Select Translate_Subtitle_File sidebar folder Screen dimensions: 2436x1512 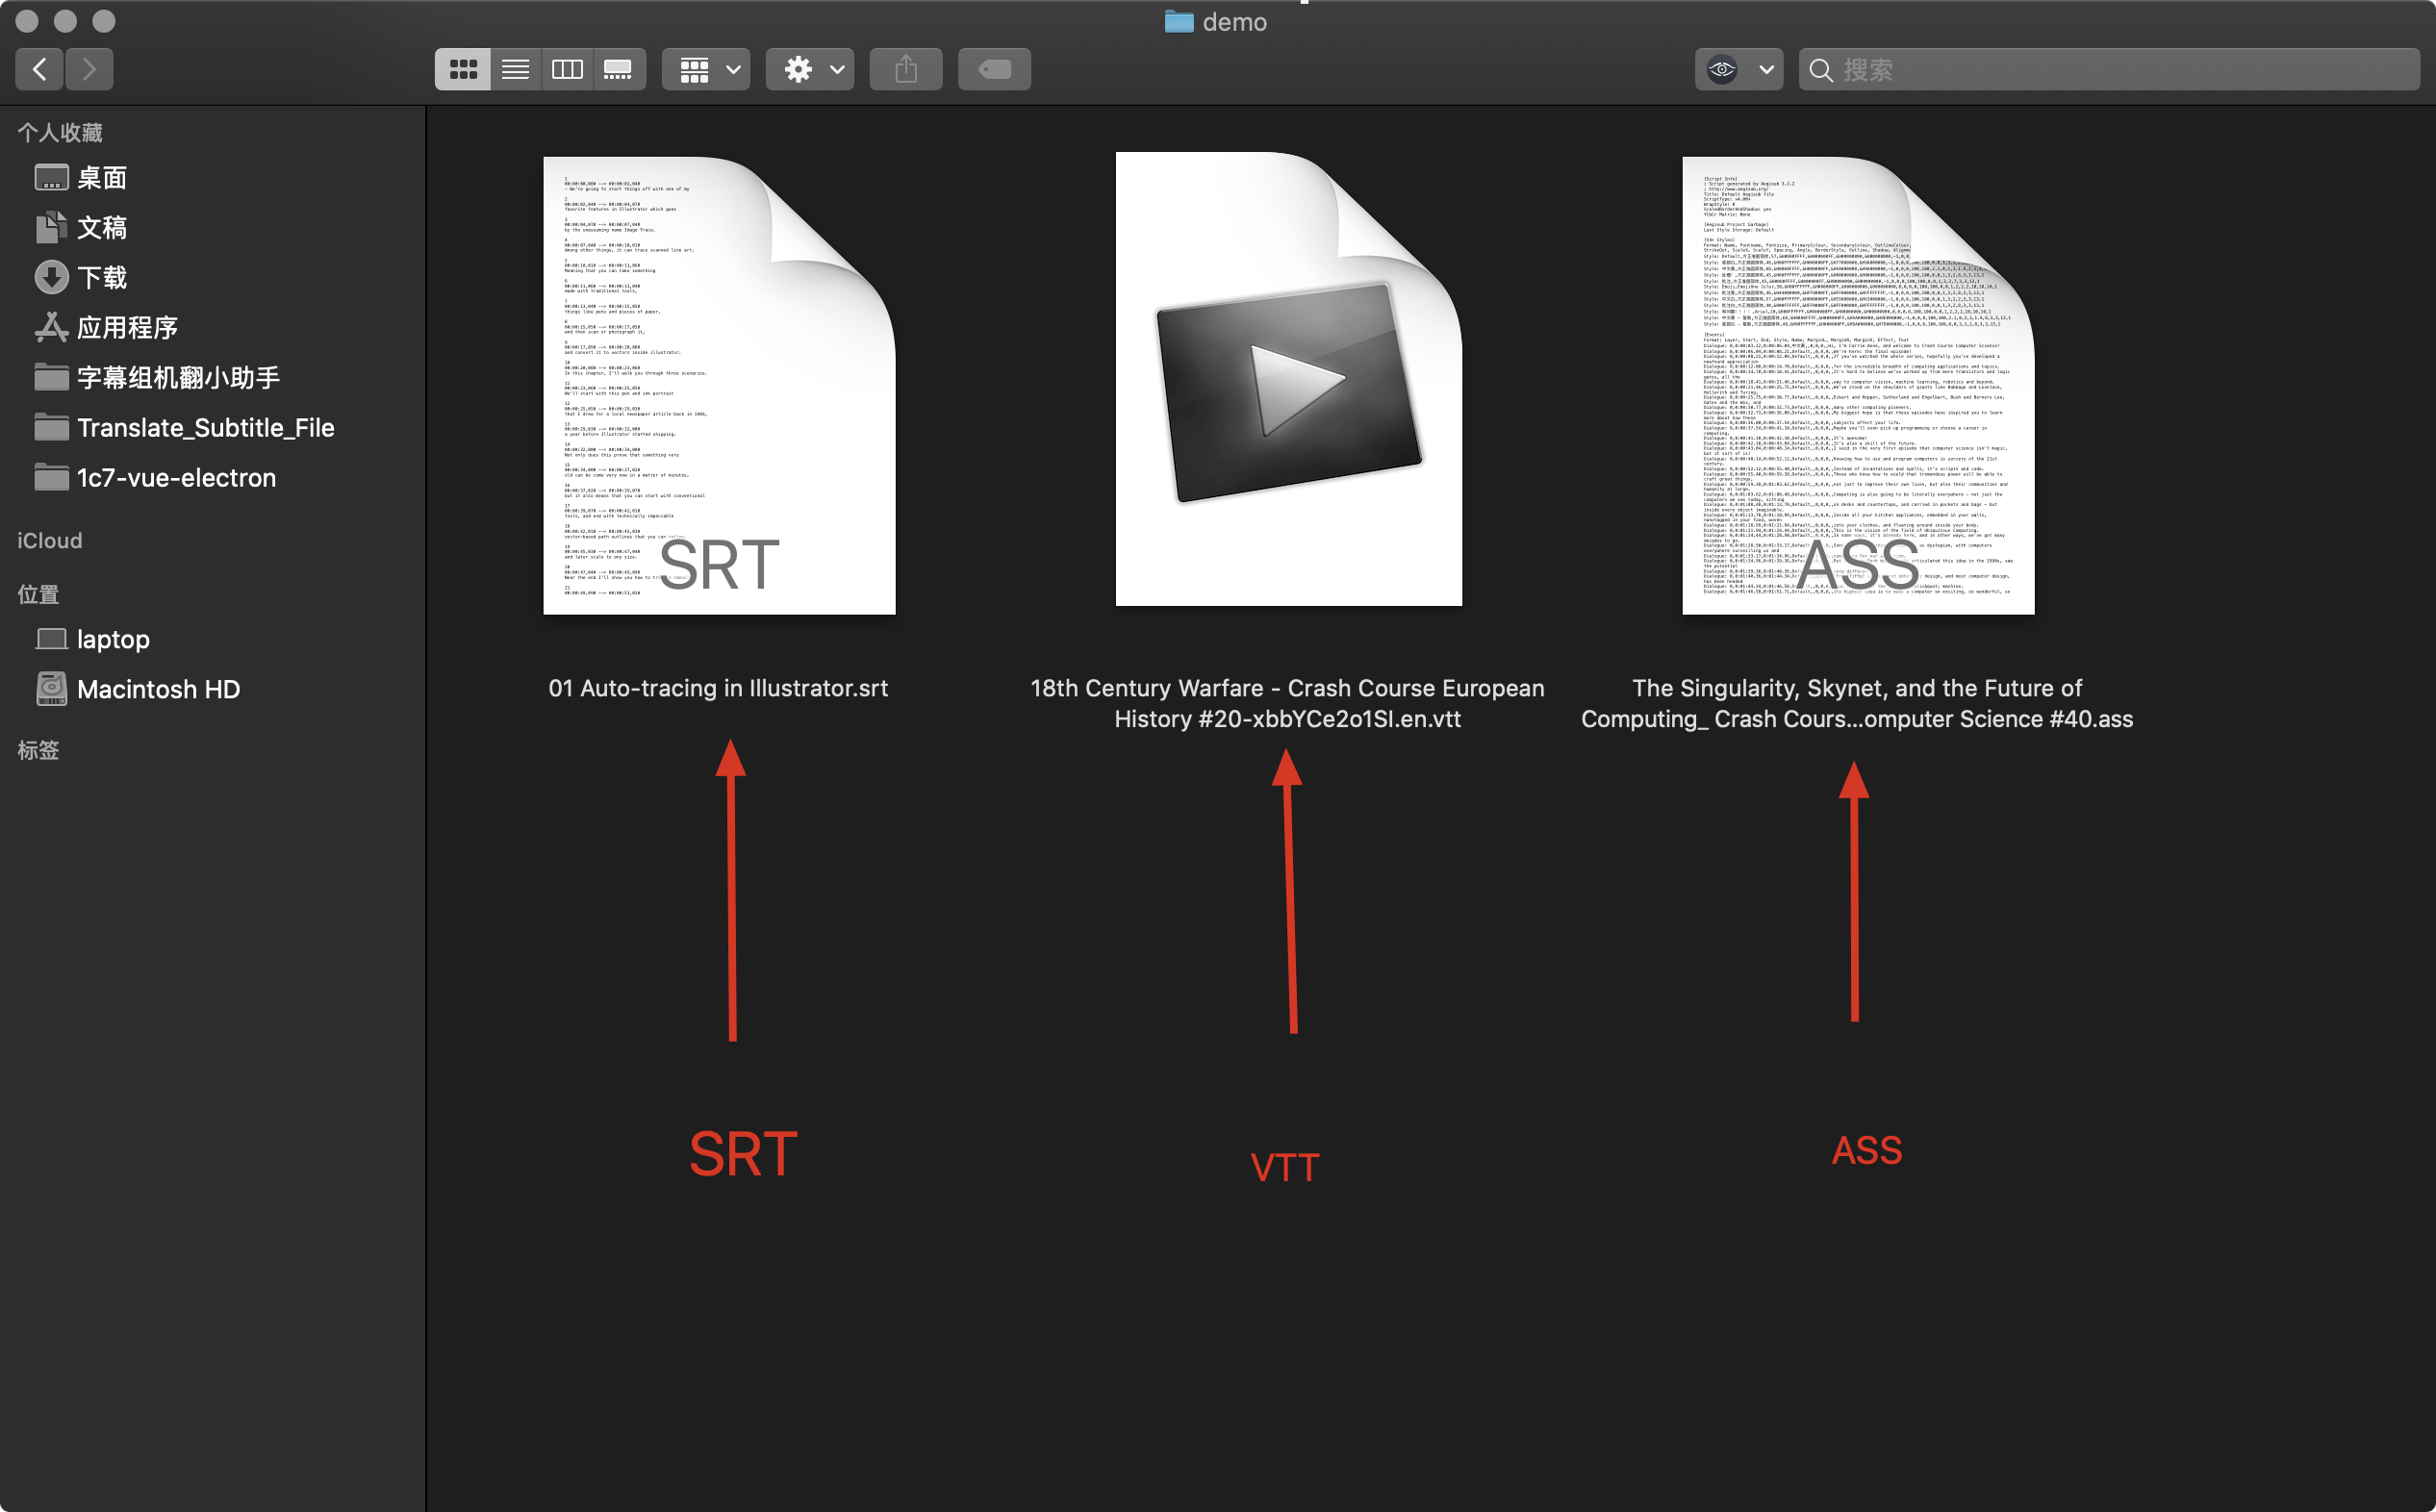(205, 428)
